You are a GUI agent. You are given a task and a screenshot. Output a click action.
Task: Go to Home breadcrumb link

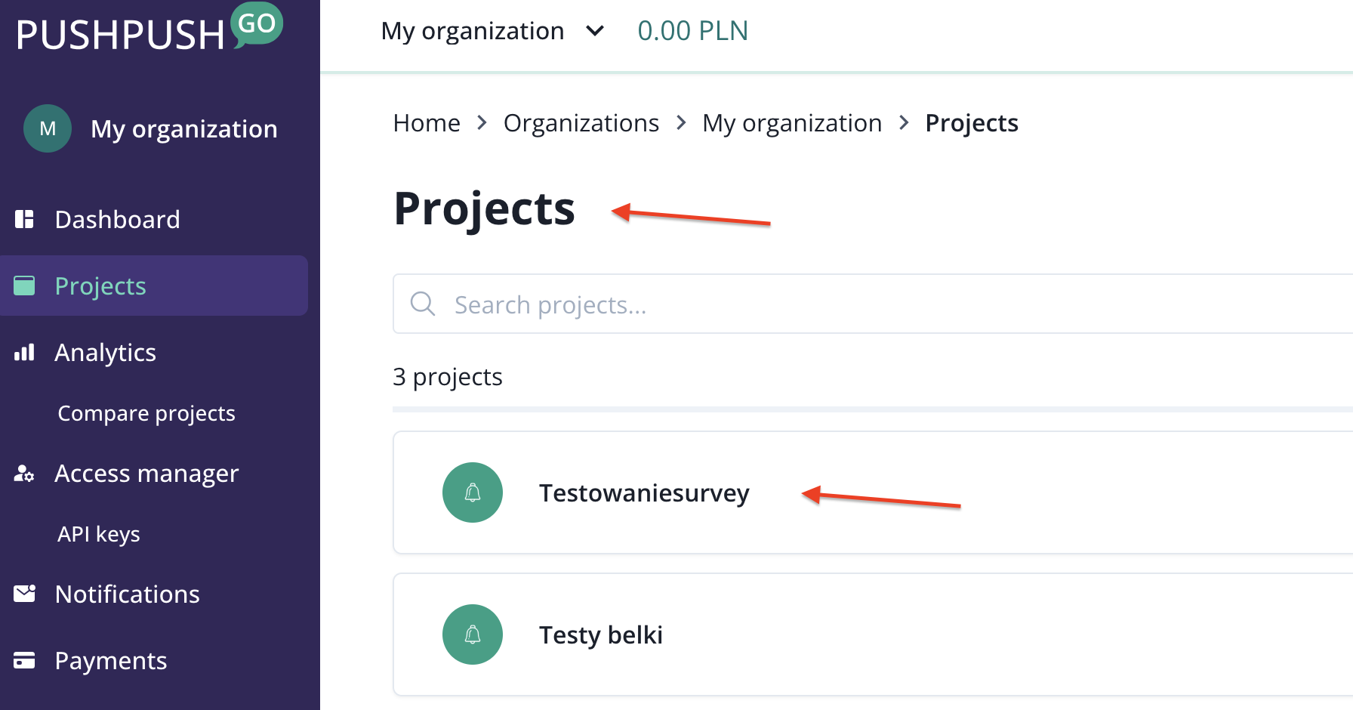click(x=427, y=123)
